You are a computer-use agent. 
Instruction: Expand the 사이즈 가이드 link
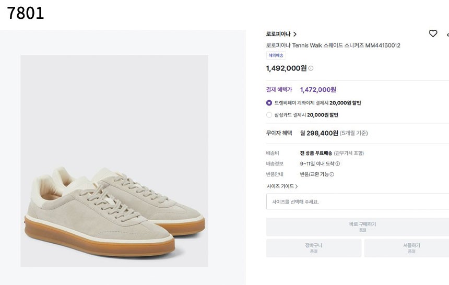click(x=282, y=186)
